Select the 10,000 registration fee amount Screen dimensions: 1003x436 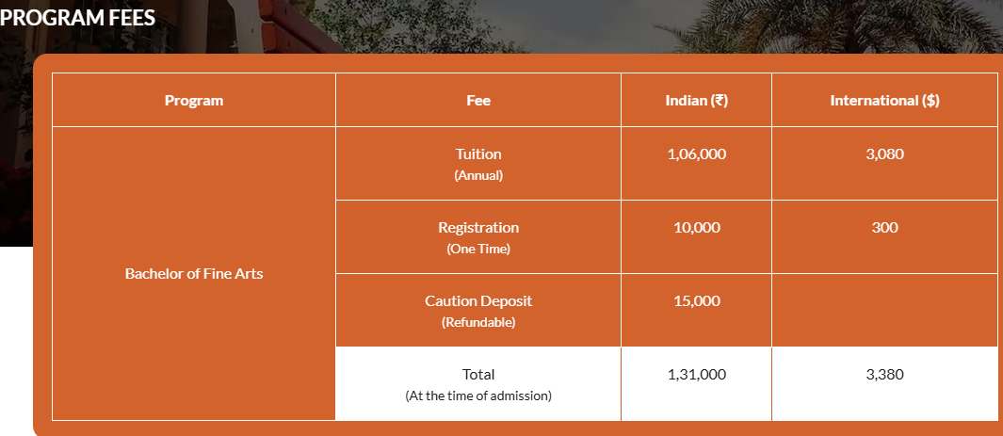click(697, 228)
